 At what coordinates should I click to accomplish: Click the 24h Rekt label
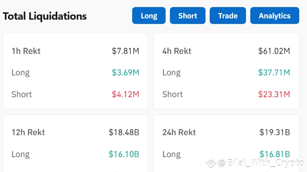pos(179,132)
